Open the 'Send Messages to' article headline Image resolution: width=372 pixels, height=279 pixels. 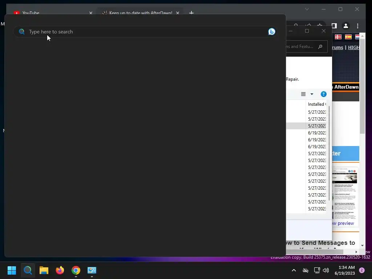[321, 243]
